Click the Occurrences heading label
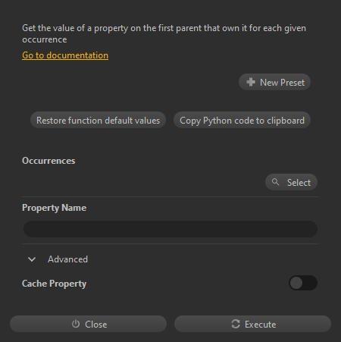This screenshot has width=341, height=342. (48, 161)
